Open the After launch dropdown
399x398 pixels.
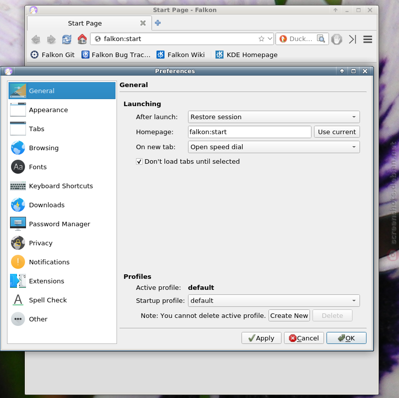coord(274,117)
